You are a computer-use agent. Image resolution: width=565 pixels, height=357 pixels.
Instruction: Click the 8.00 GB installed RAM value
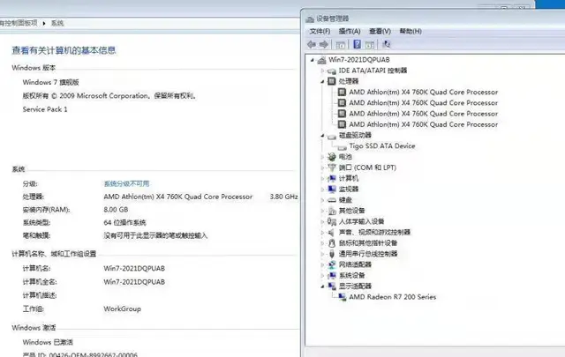[116, 210]
